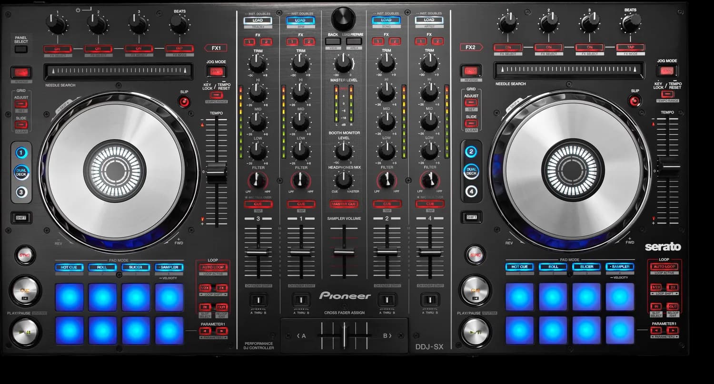Select deck 2 with the round 2 button
The width and height of the screenshot is (714, 384).
pyautogui.click(x=471, y=152)
